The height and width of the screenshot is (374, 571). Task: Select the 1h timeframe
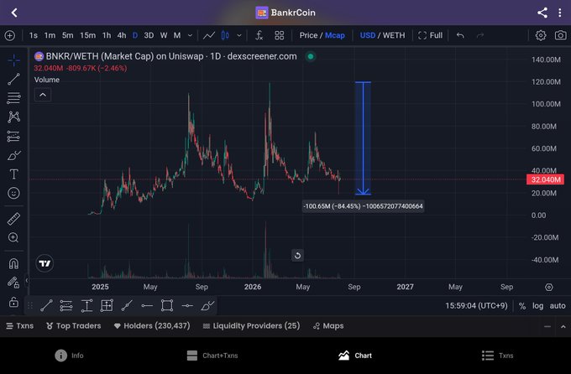click(107, 35)
